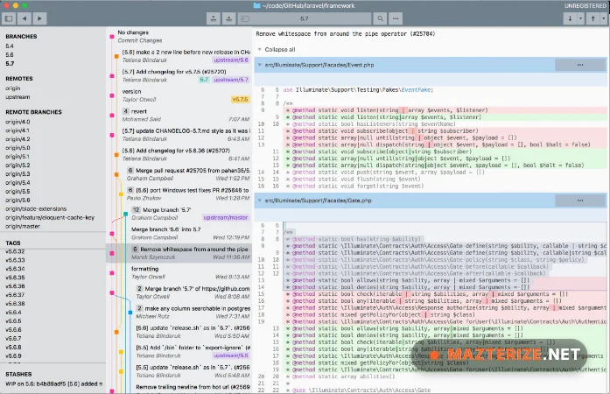Click the Collapse all label
Viewport: 610px width, 394px height.
click(280, 49)
